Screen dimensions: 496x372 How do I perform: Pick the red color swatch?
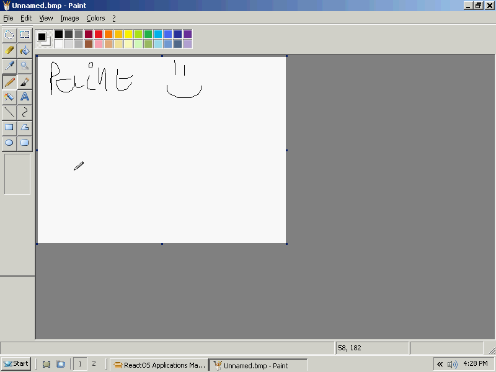coord(99,34)
